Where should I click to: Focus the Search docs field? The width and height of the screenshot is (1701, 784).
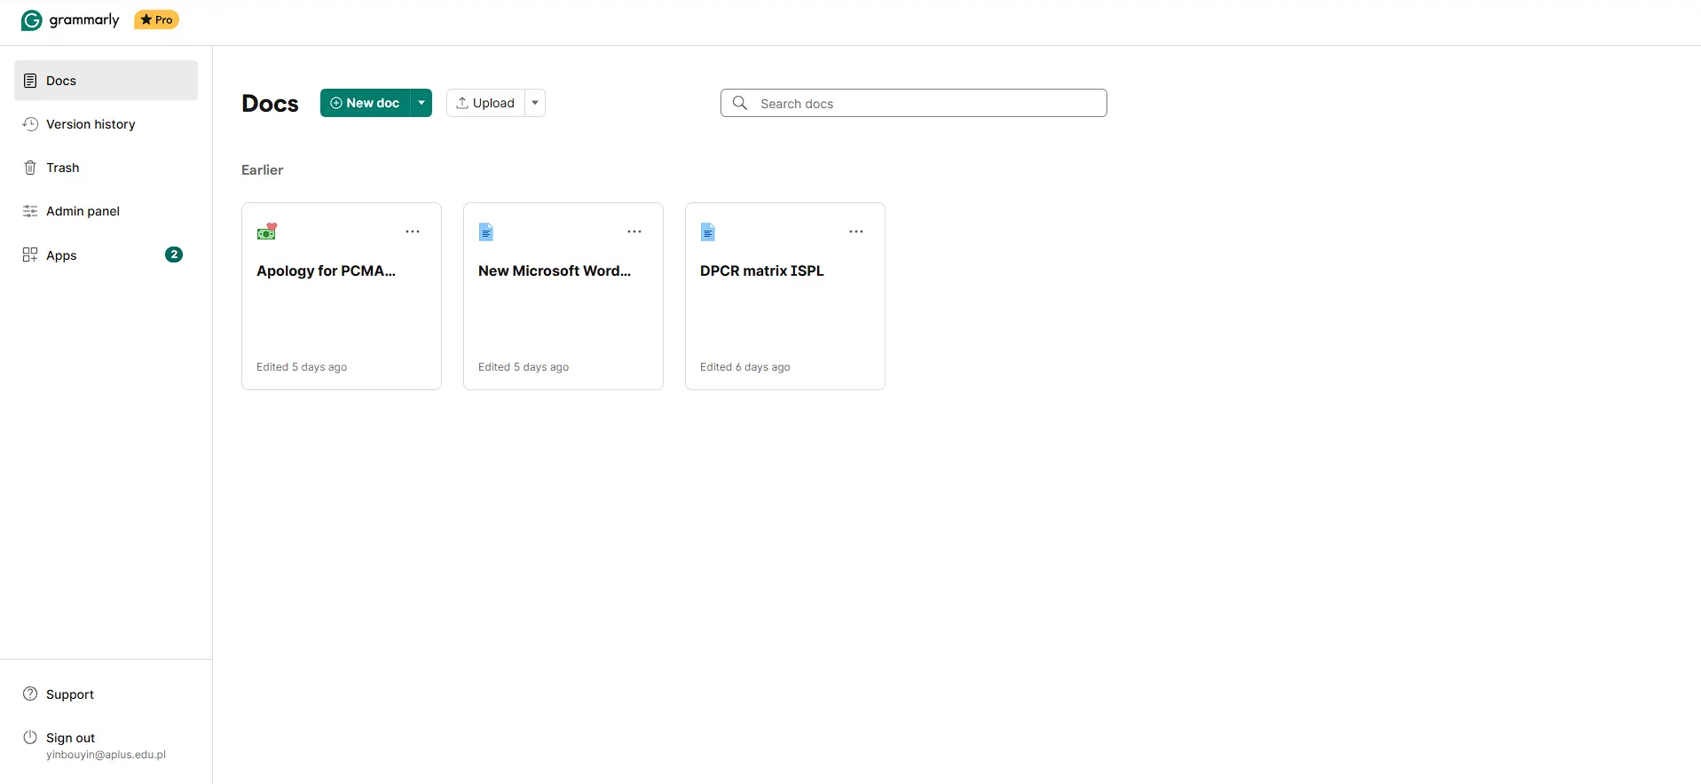[913, 103]
